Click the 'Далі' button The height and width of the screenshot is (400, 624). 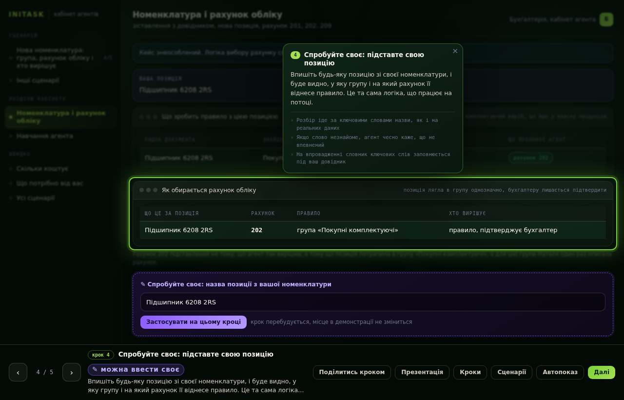coord(602,372)
